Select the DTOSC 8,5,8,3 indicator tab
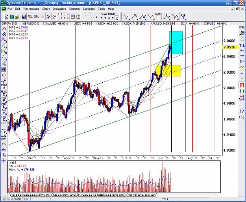 click(35, 195)
